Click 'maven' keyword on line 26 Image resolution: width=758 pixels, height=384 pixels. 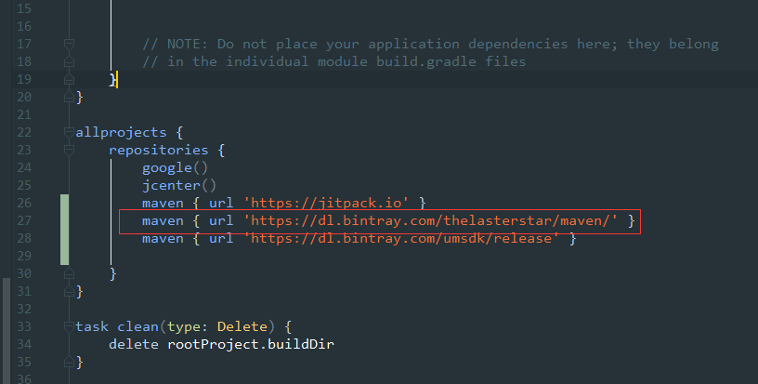163,203
